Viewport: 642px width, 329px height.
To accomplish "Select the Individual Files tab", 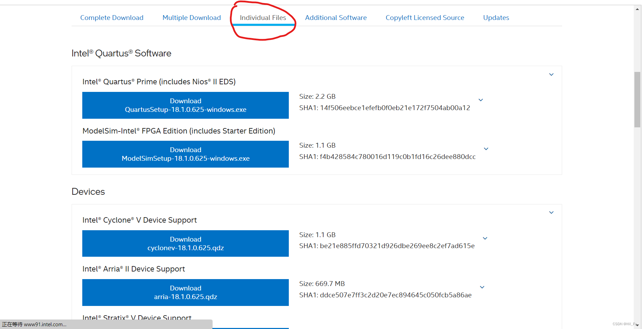I will pos(263,18).
